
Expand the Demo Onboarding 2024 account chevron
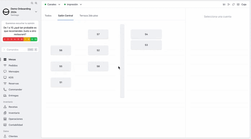tap(36, 12)
